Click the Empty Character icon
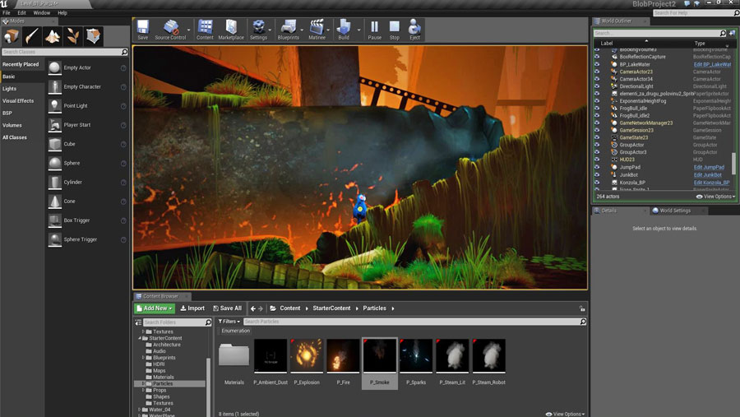740x417 pixels. [55, 87]
